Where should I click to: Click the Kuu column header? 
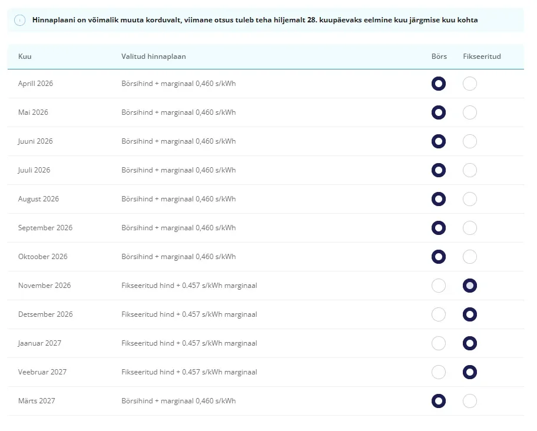click(x=25, y=57)
